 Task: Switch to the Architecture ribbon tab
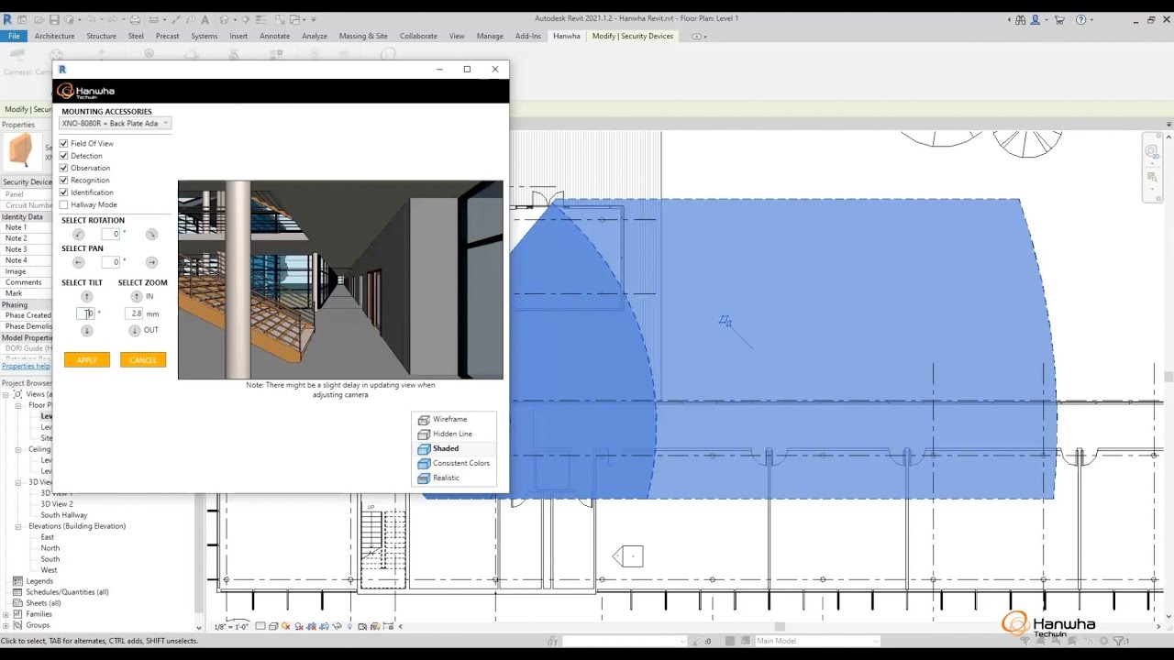[54, 36]
